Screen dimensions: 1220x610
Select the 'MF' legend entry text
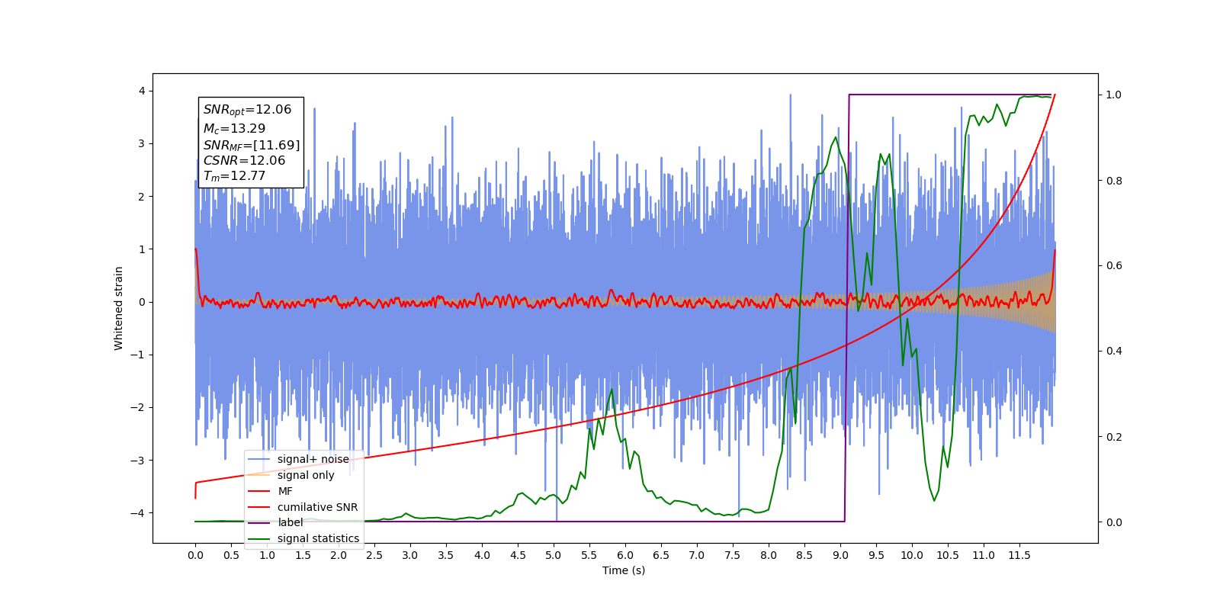(284, 491)
